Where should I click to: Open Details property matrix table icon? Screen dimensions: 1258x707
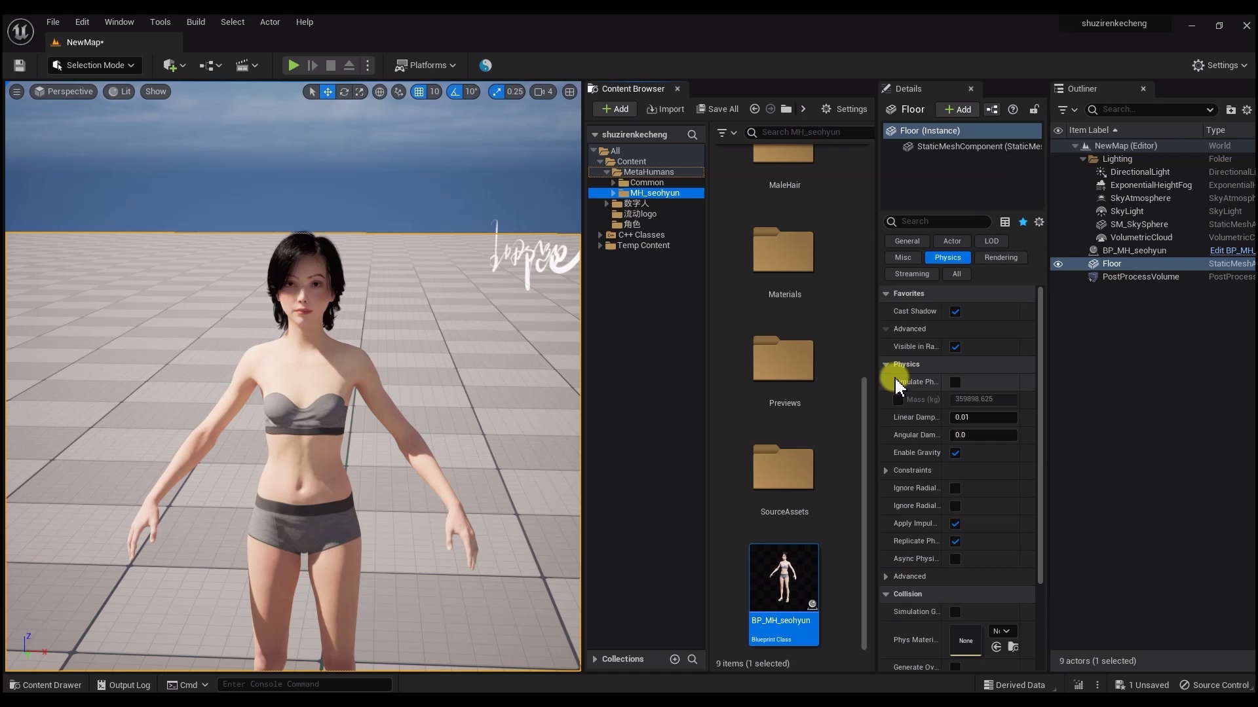(x=1005, y=222)
